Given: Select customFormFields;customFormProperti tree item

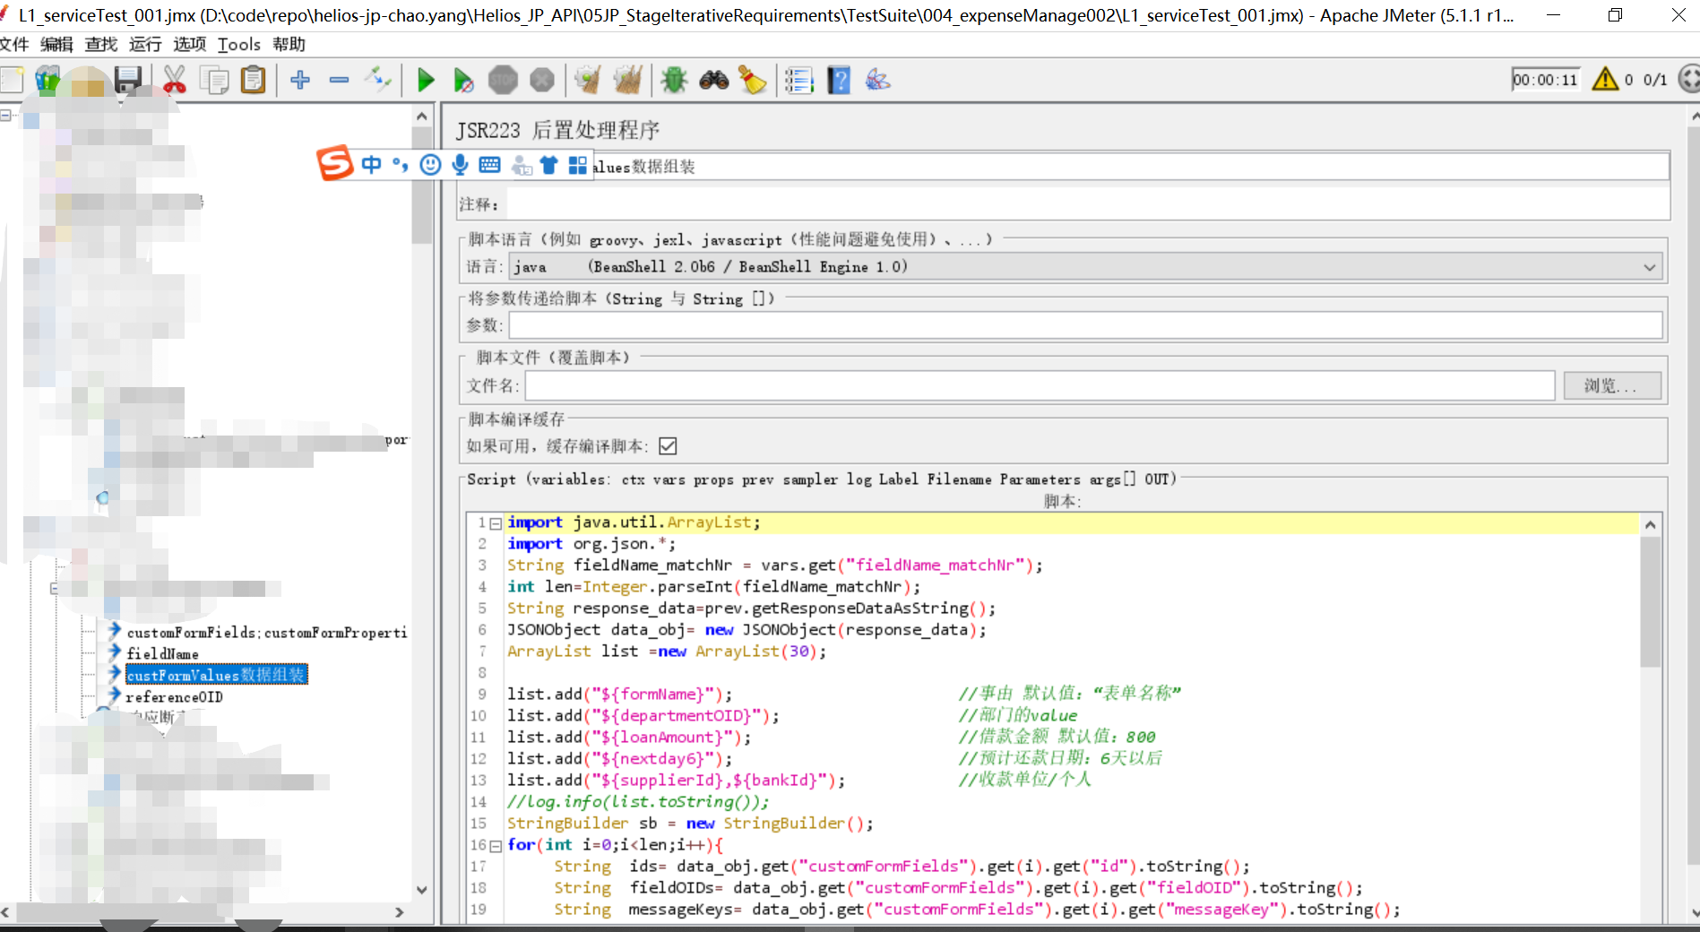Looking at the screenshot, I should 267,633.
